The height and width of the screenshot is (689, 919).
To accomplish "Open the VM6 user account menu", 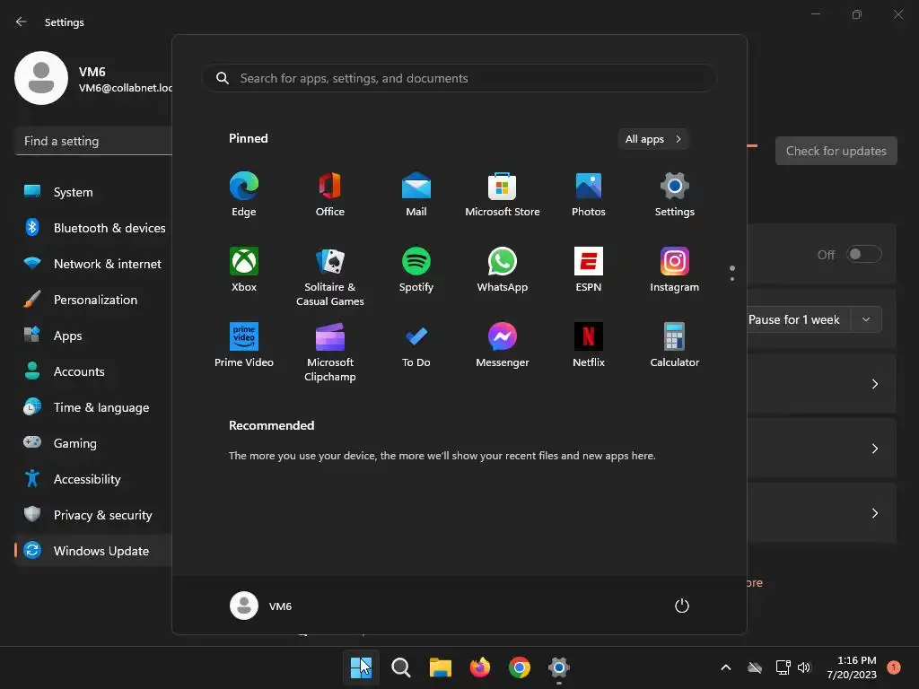I will [x=261, y=606].
